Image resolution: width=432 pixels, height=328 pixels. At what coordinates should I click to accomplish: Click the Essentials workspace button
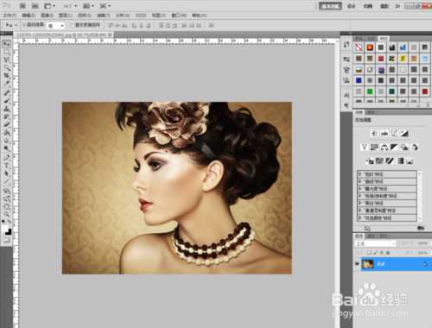[330, 6]
